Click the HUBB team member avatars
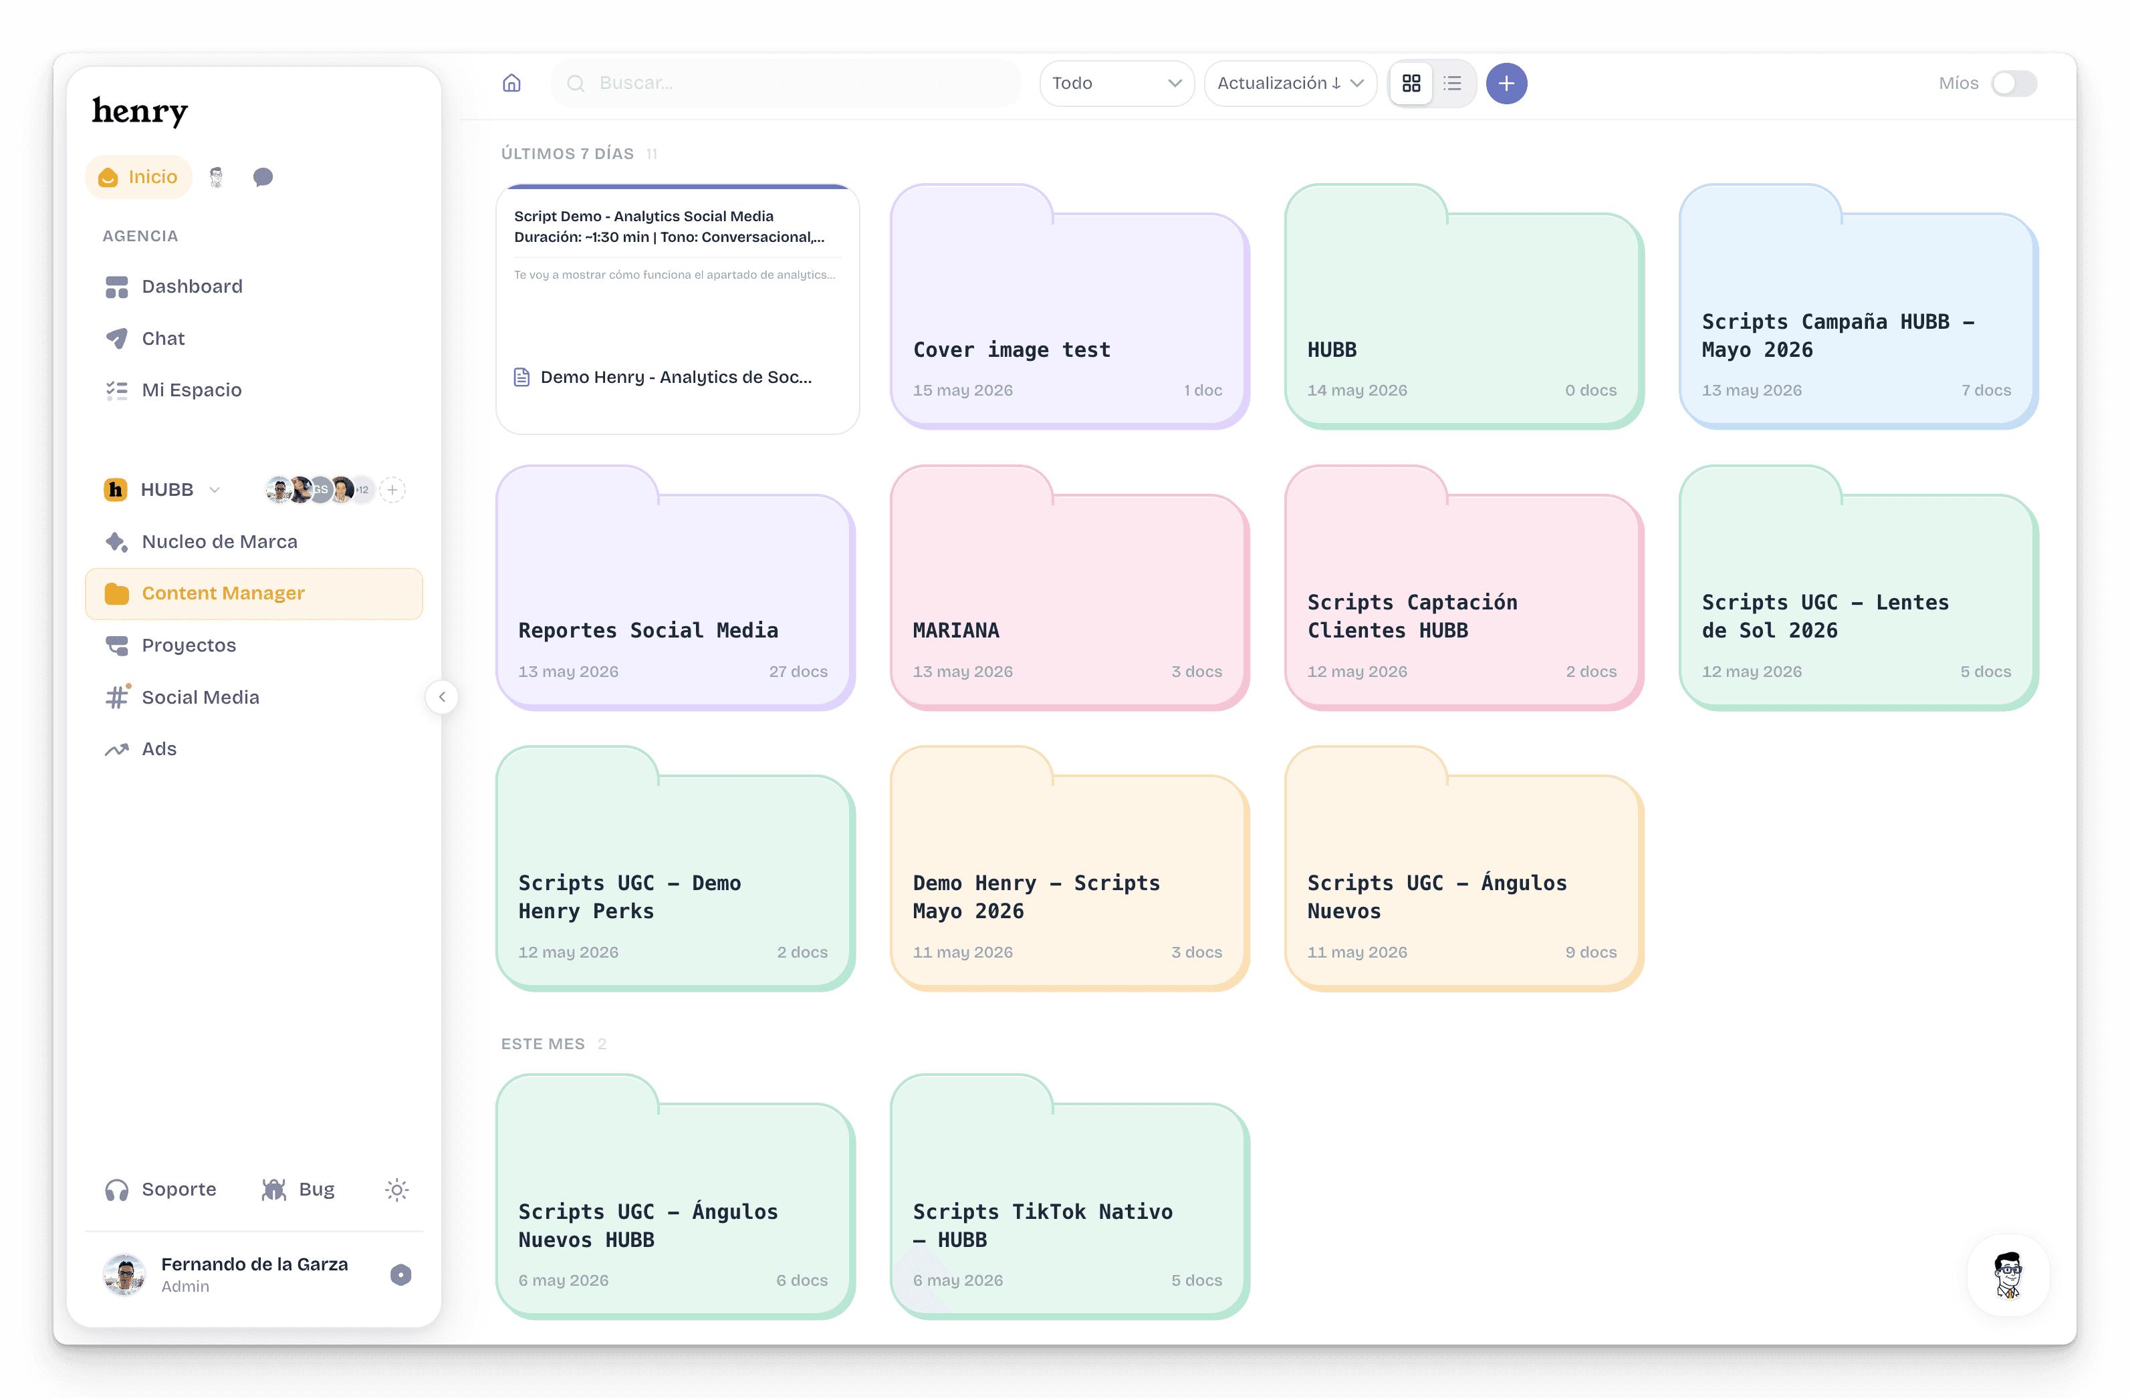This screenshot has height=1398, width=2130. (x=320, y=489)
